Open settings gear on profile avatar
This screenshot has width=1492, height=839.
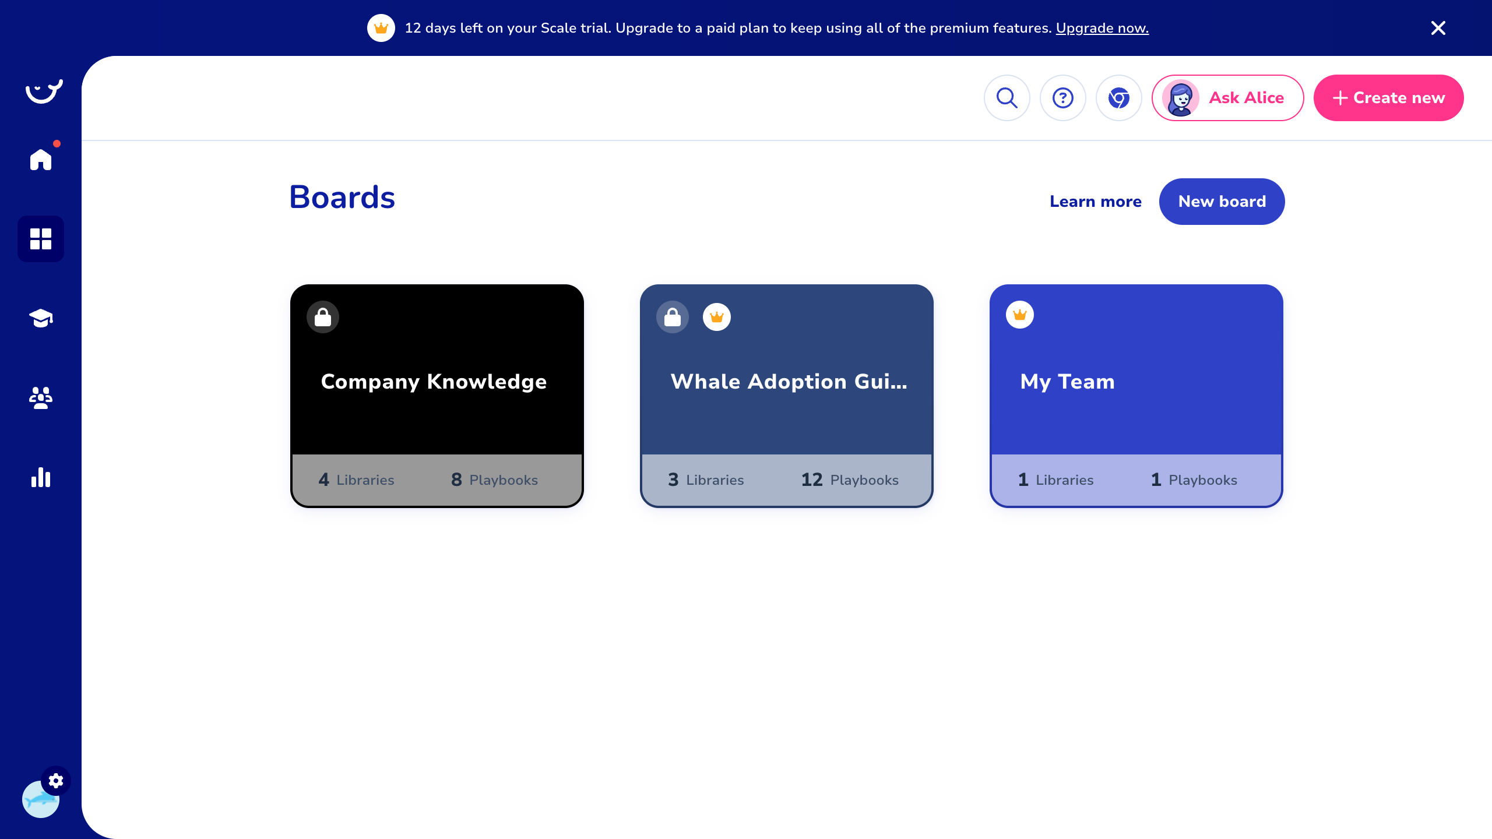coord(56,781)
